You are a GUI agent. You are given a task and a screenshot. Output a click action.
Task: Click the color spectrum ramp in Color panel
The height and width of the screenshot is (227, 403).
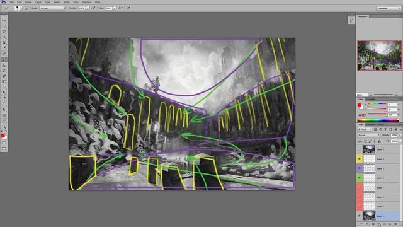coord(378,120)
